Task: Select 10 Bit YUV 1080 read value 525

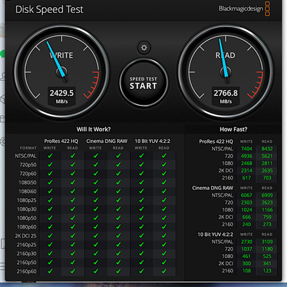Action: coord(267,256)
